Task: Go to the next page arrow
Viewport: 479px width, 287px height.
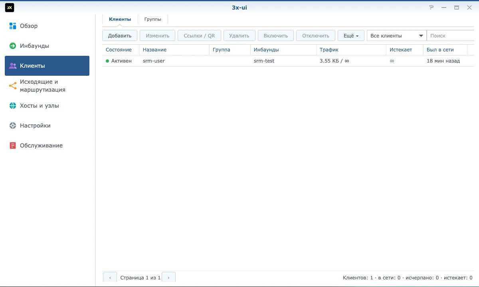Action: pyautogui.click(x=168, y=277)
